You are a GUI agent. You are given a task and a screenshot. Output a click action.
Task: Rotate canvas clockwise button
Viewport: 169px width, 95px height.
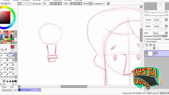point(77,3)
